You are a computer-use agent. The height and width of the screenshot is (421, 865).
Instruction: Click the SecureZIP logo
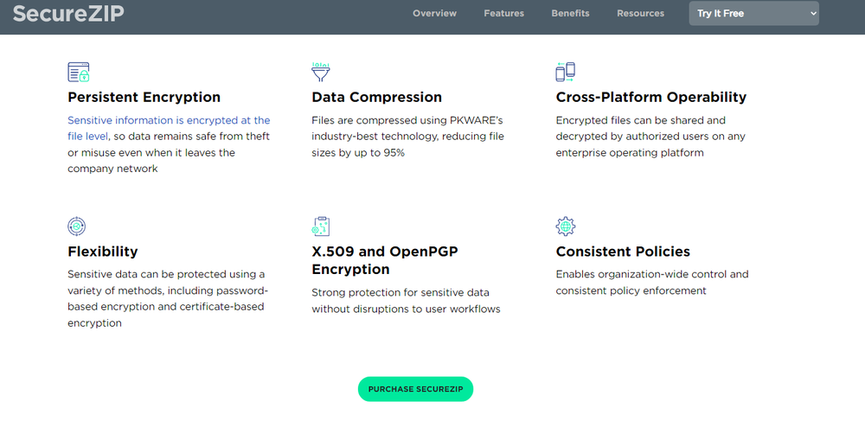pos(68,13)
